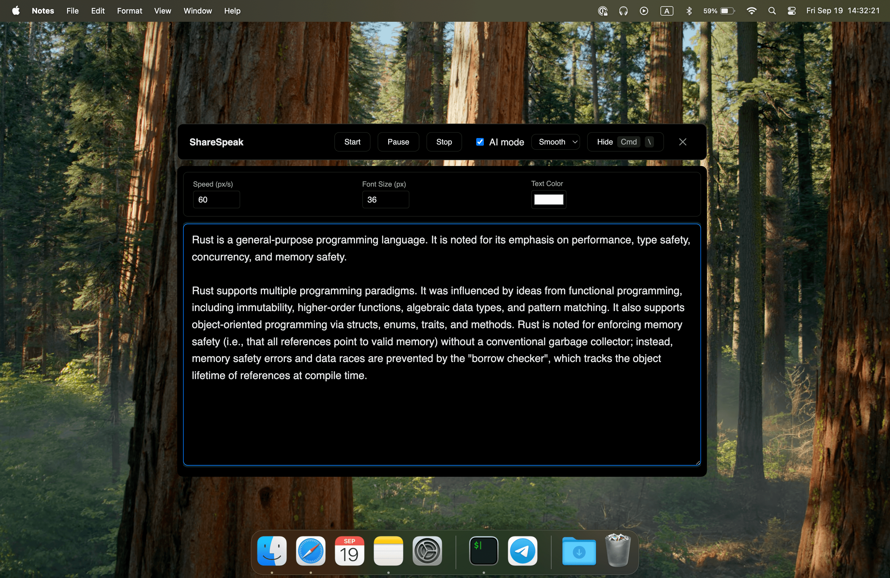890x578 pixels.
Task: Open Spotlight search in the menu bar
Action: 772,11
